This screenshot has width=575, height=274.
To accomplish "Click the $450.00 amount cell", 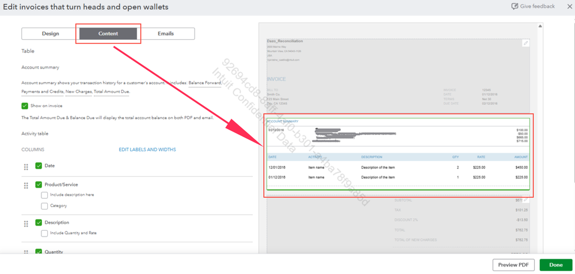I will pyautogui.click(x=521, y=168).
